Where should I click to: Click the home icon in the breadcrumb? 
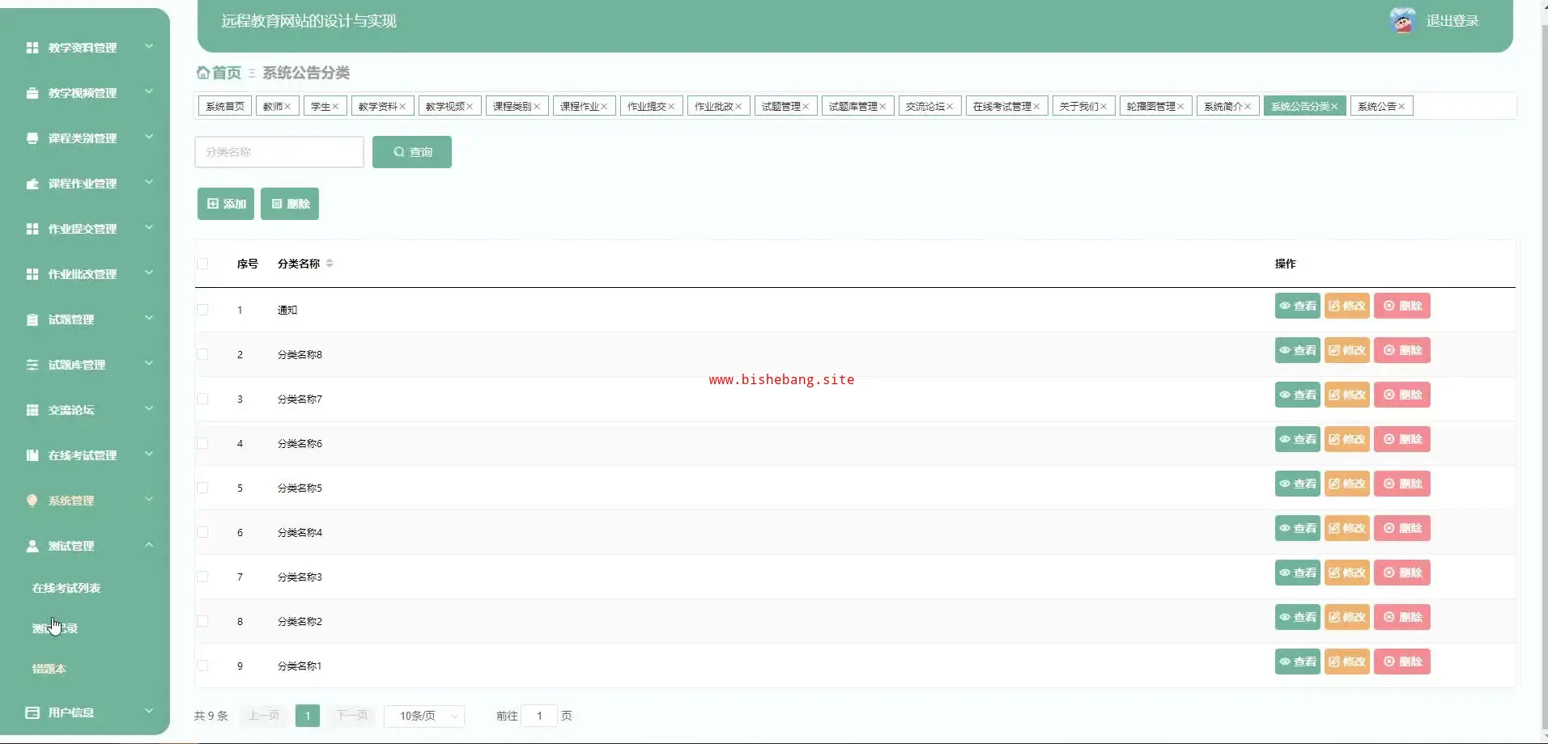point(203,73)
